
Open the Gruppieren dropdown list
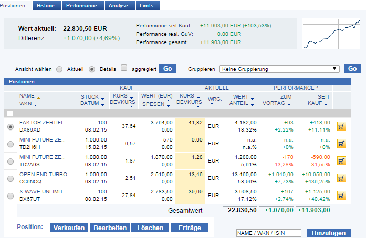coord(336,69)
